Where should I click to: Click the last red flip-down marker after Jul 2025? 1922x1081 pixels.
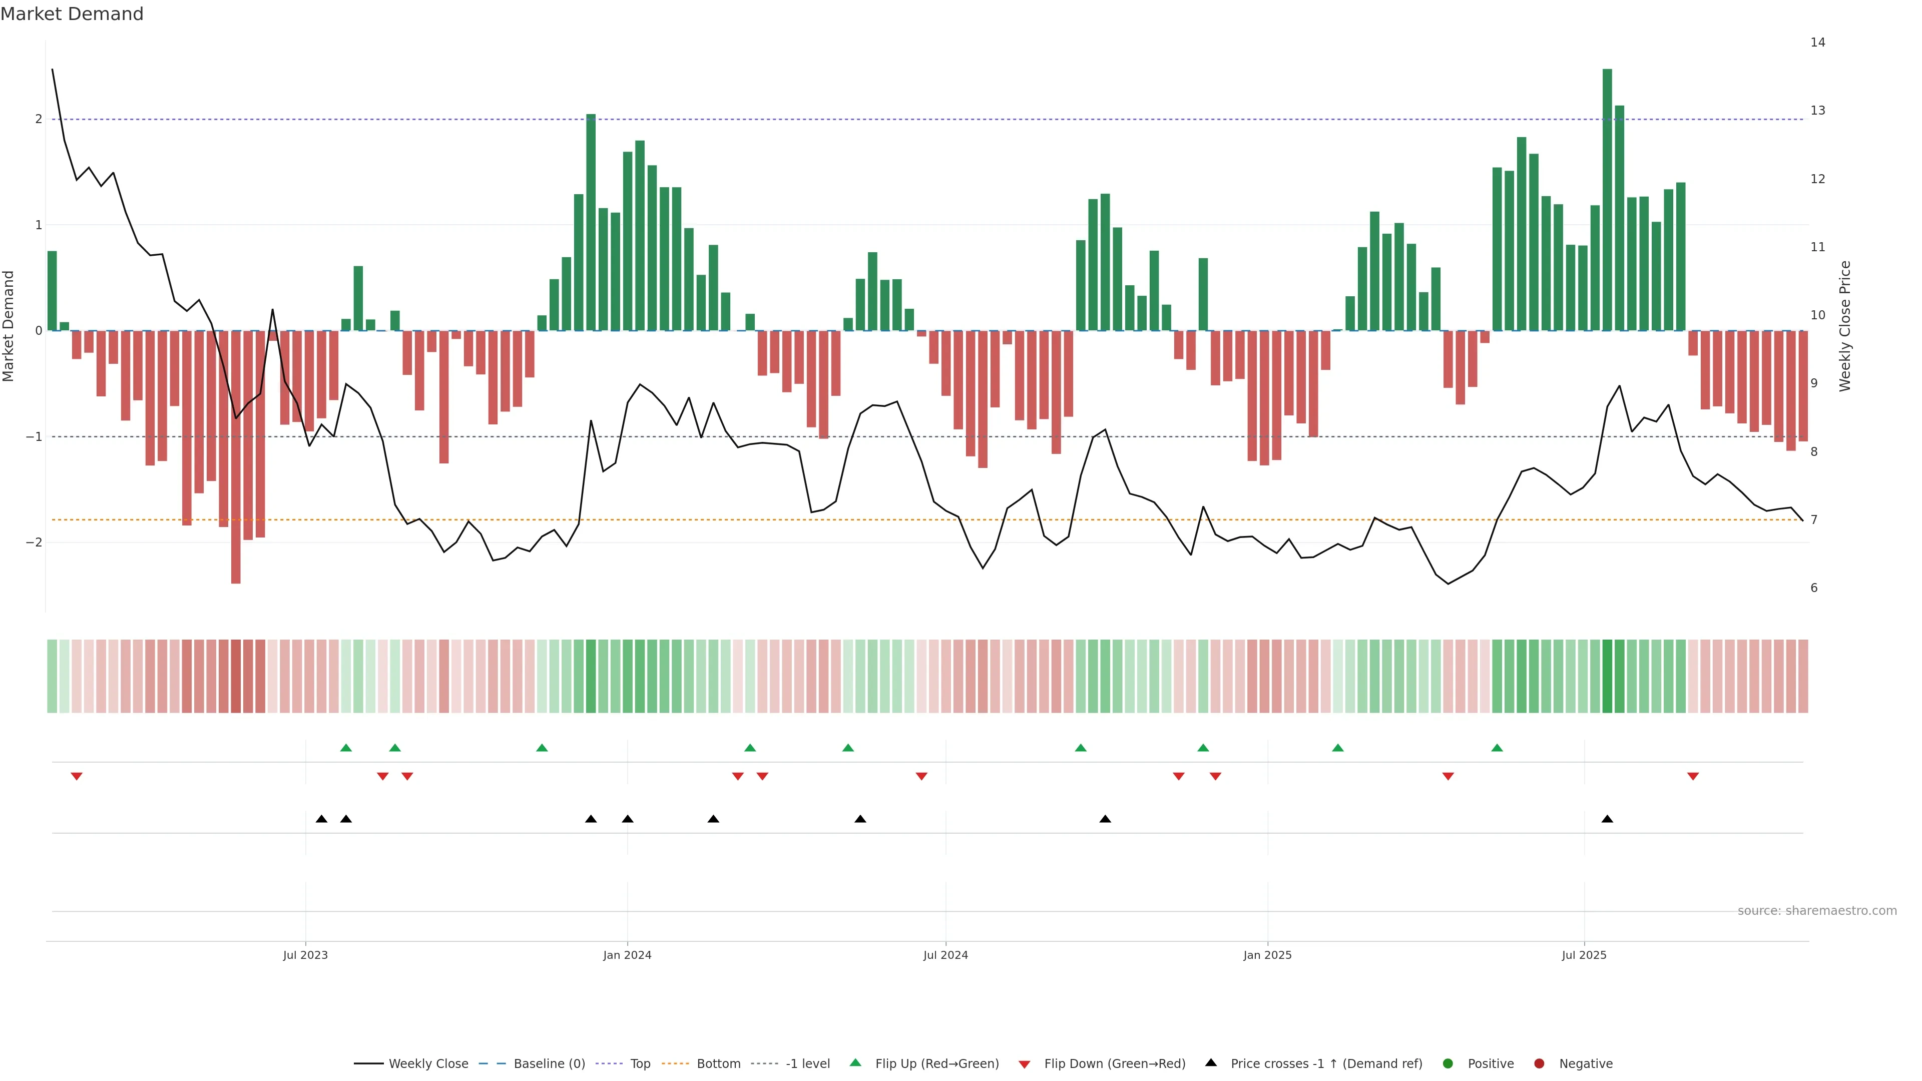[1693, 777]
